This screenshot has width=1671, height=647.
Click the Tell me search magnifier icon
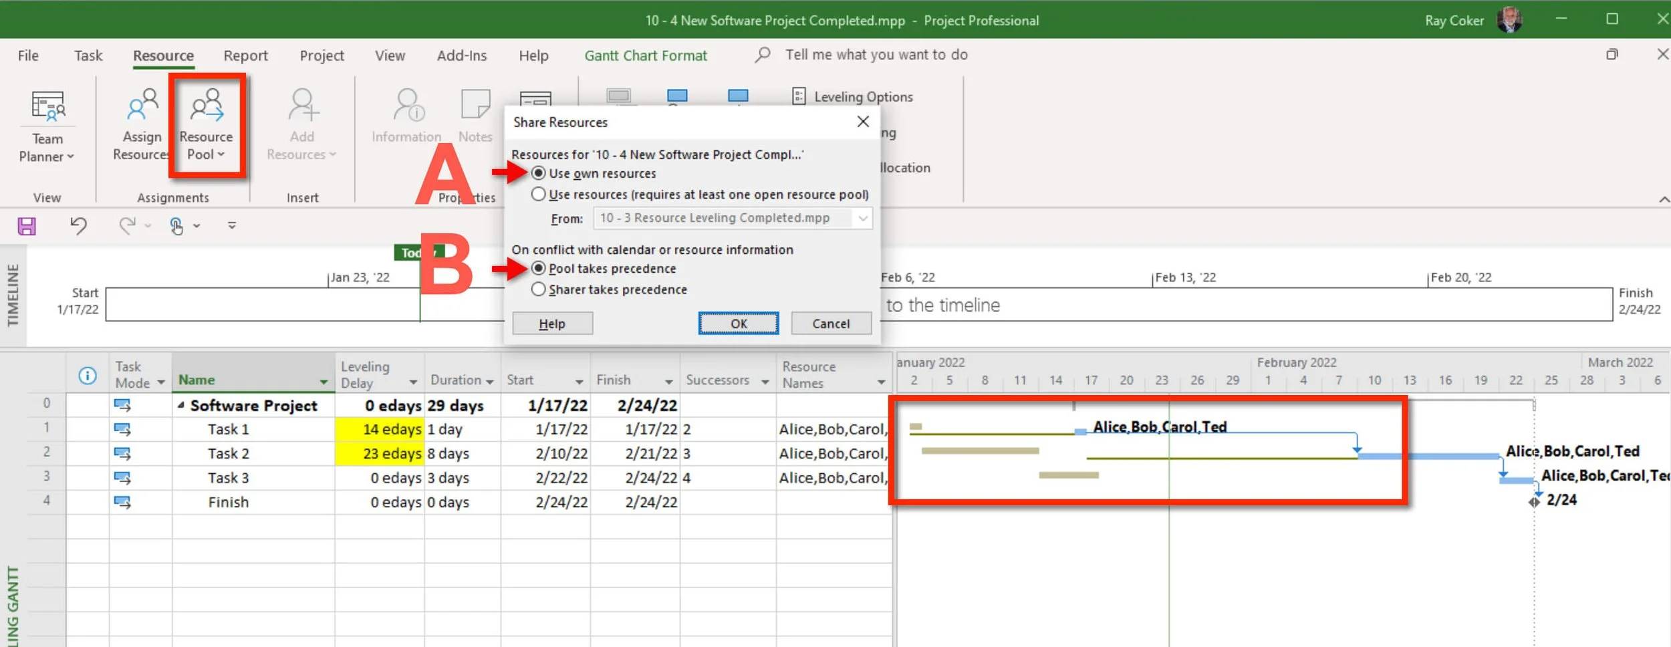[763, 55]
